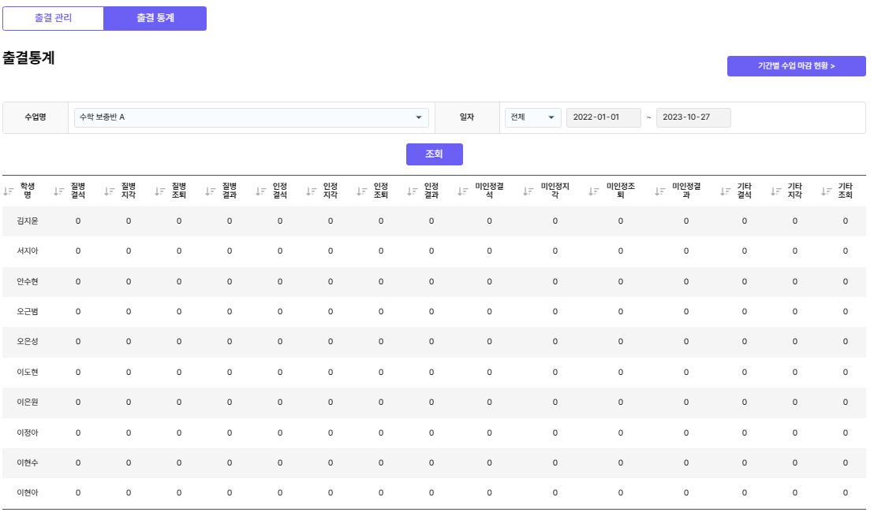
Task: Select student row 이은원
Action: pos(434,403)
